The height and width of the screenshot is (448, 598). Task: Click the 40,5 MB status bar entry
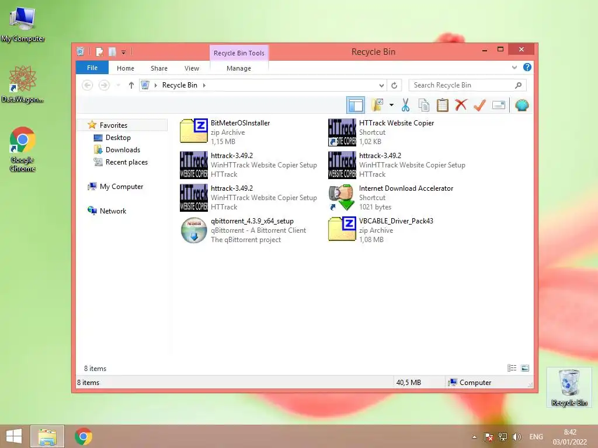point(408,383)
